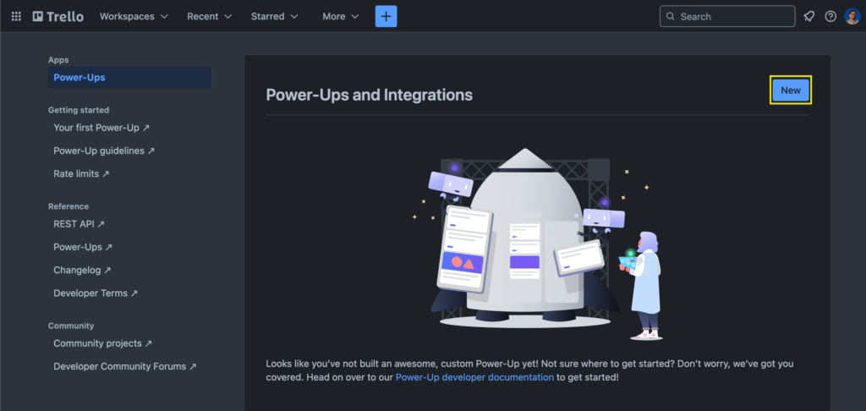Follow Power-Up developer documentation link
The image size is (866, 411).
[474, 377]
